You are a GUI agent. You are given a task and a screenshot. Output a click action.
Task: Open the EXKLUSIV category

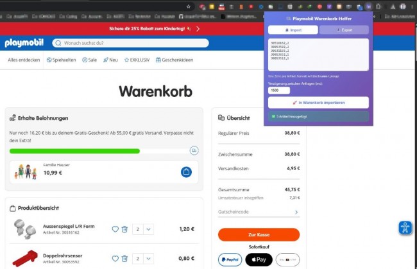(x=137, y=60)
